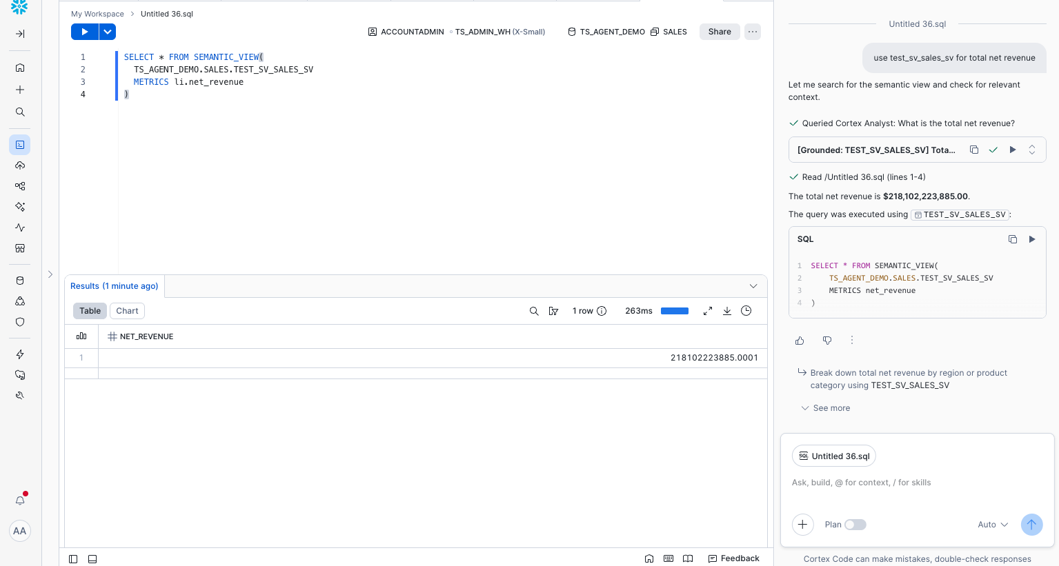
Task: Click the Snowflake logo
Action: 19,6
